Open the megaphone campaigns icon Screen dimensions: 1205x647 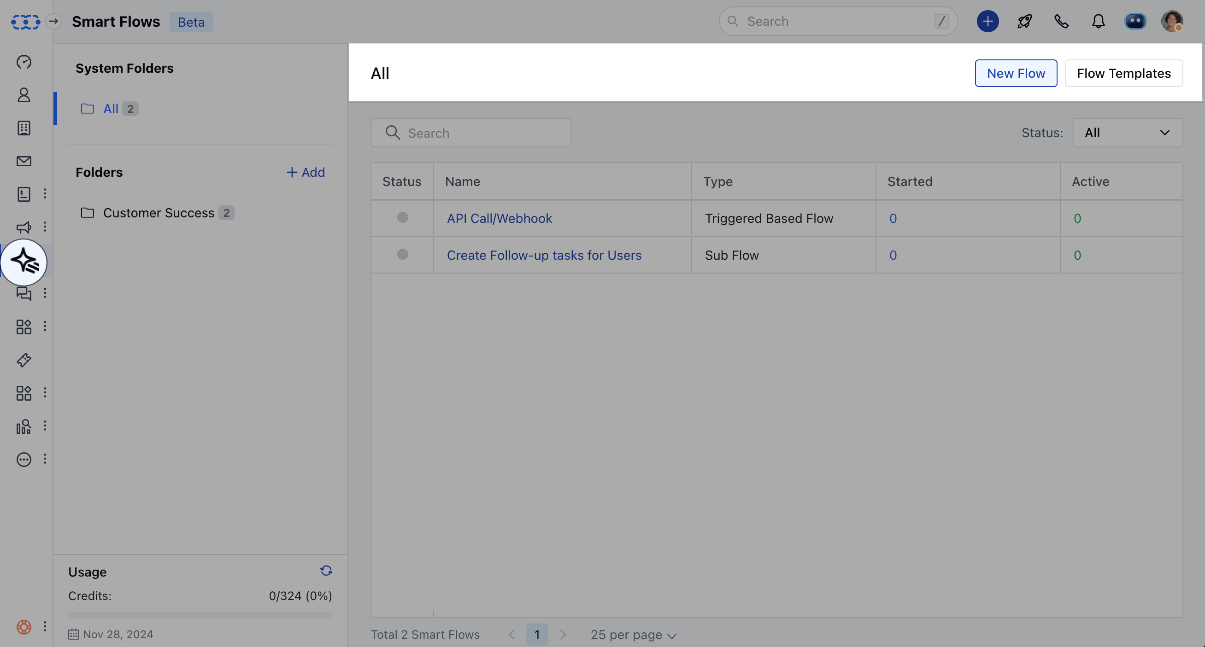point(24,227)
